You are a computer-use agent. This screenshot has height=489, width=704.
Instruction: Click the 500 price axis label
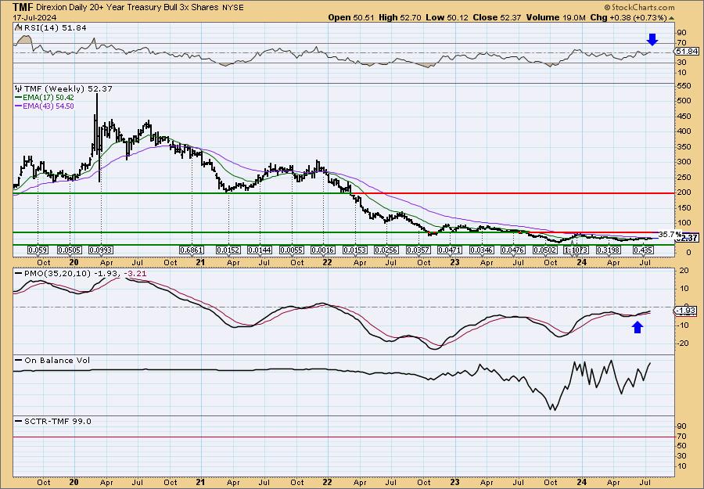click(683, 101)
